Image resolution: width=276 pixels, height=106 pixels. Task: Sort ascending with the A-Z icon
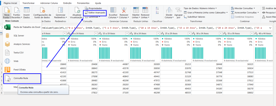(157, 8)
